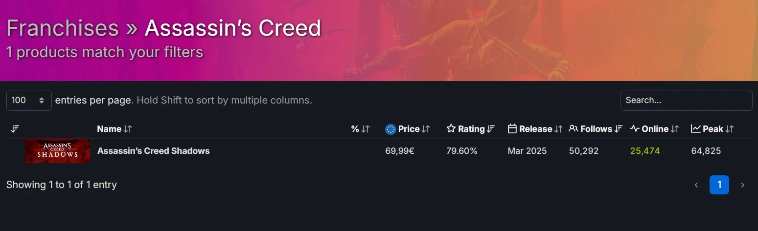Click the green 25,474 online count
The height and width of the screenshot is (231, 758).
coord(645,151)
